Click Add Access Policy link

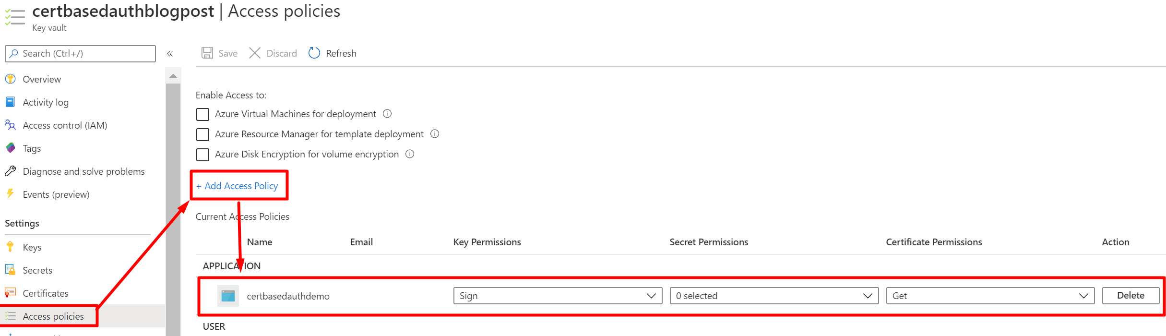[238, 186]
